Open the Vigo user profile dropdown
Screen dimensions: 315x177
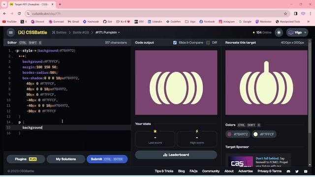click(x=297, y=32)
